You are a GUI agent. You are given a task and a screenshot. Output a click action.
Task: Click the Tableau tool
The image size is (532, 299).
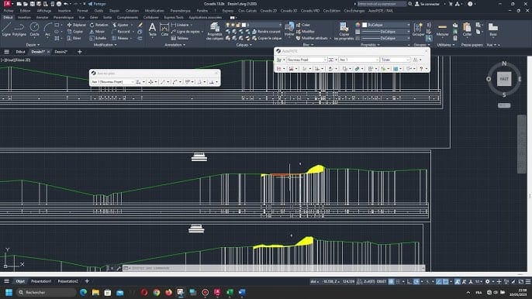[180, 38]
